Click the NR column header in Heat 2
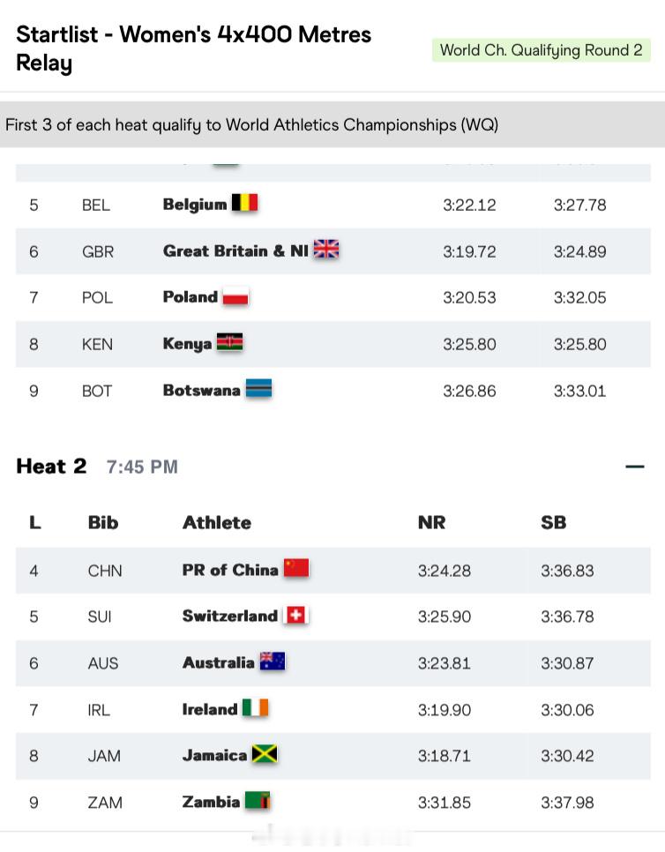 pyautogui.click(x=431, y=522)
